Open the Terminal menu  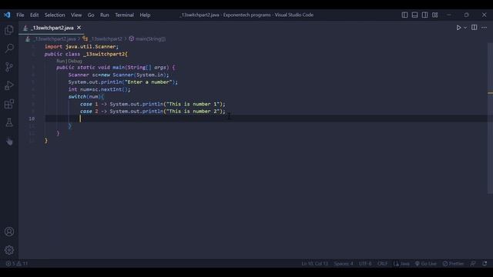click(x=124, y=15)
